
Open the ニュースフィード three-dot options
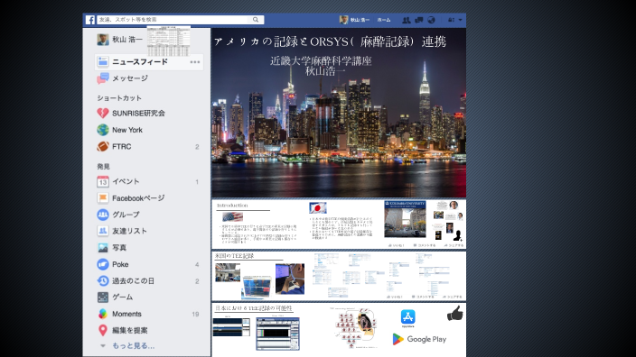[x=195, y=62]
